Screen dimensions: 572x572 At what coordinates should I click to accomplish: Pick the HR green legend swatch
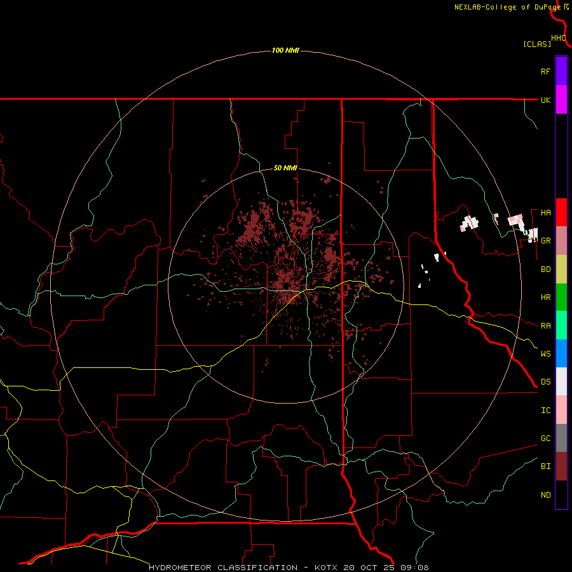(561, 297)
